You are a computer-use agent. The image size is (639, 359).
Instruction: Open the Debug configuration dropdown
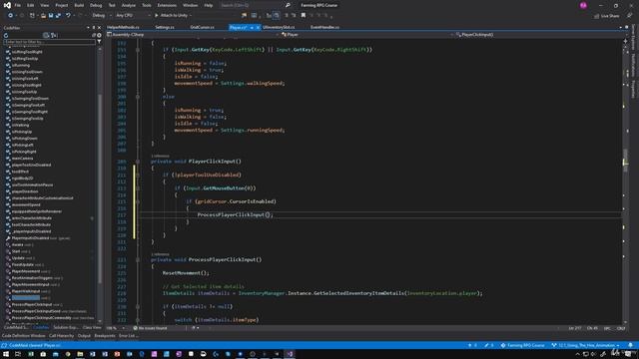coord(102,16)
